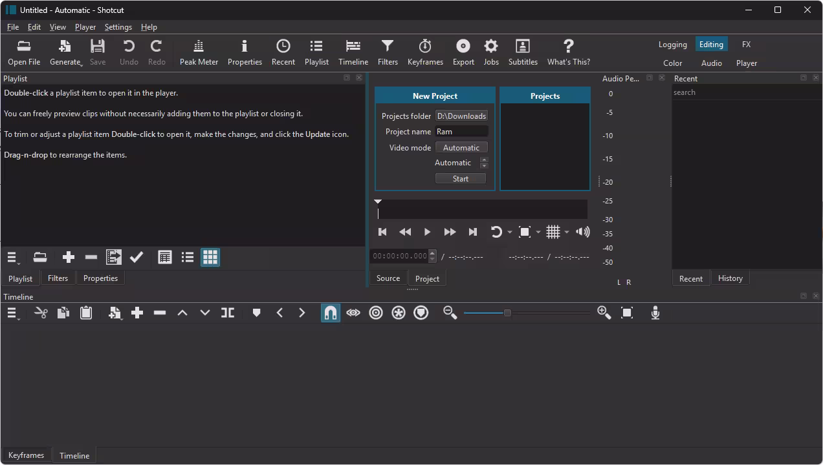Open the Player menu
Image resolution: width=823 pixels, height=465 pixels.
[x=85, y=27]
